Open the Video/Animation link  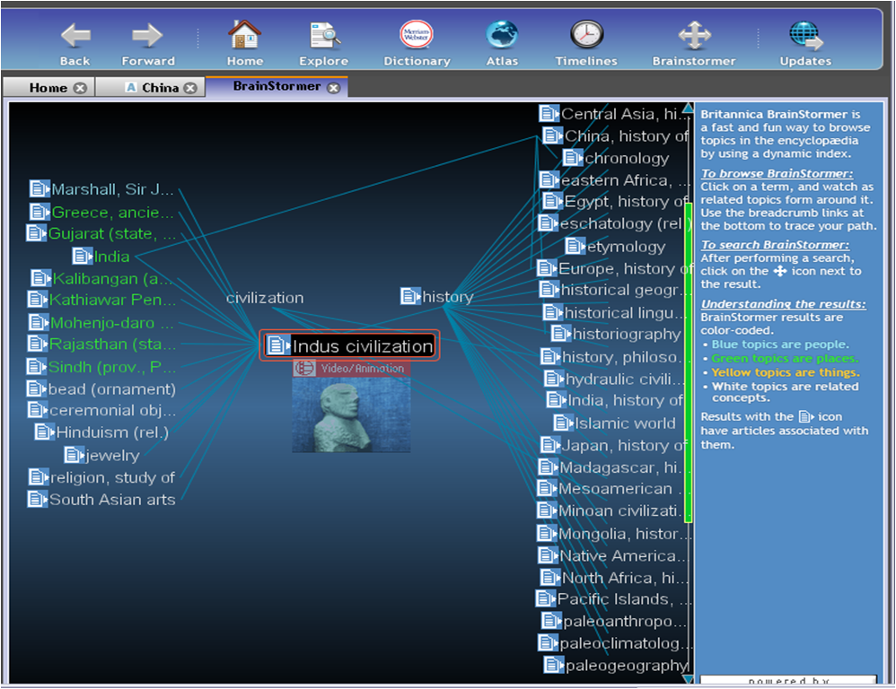coord(351,369)
